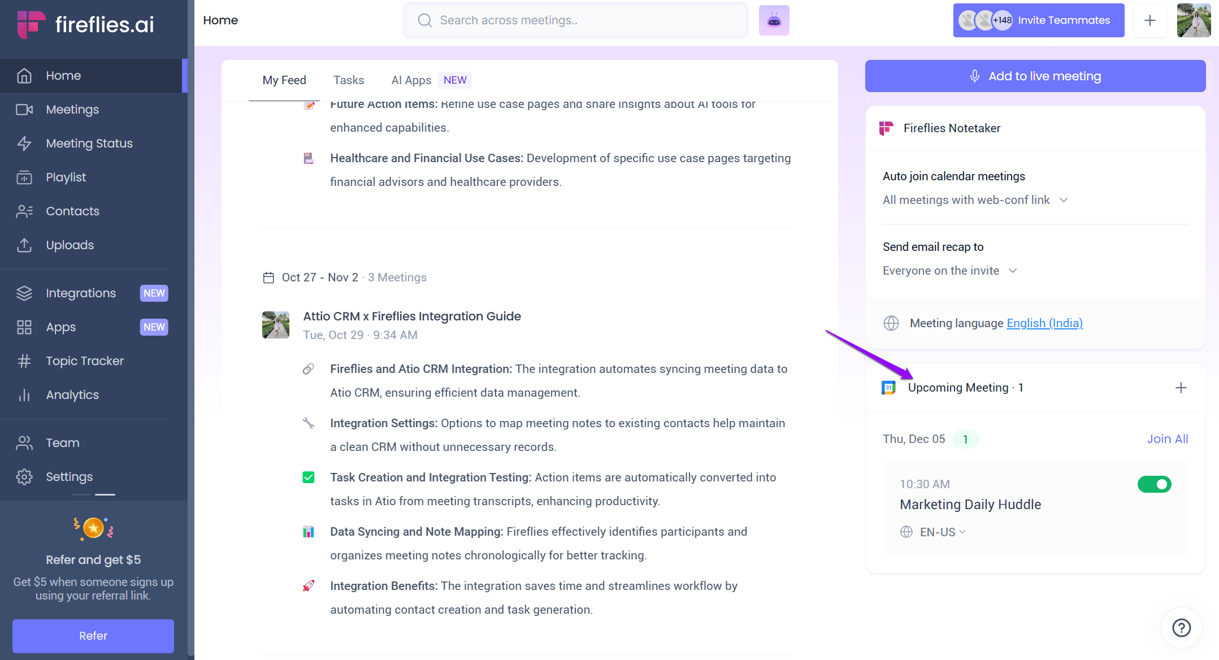Expand the EN-US language dropdown
Screen dimensions: 1219x660
tap(942, 532)
